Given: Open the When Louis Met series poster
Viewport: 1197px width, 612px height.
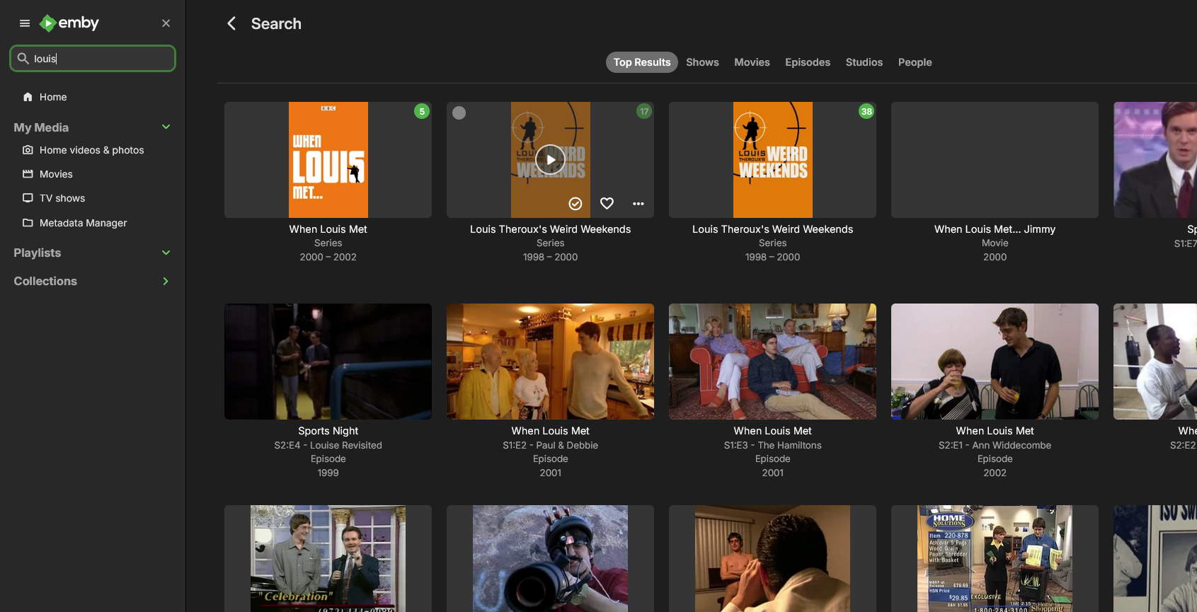Looking at the screenshot, I should pyautogui.click(x=328, y=160).
